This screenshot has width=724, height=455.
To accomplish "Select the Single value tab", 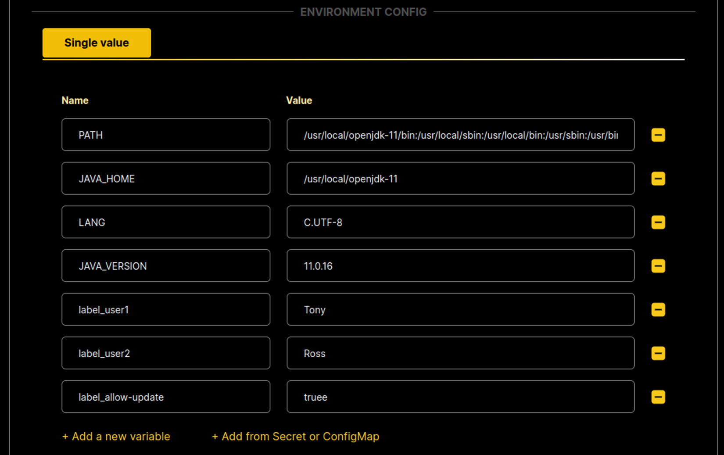I will click(x=97, y=43).
